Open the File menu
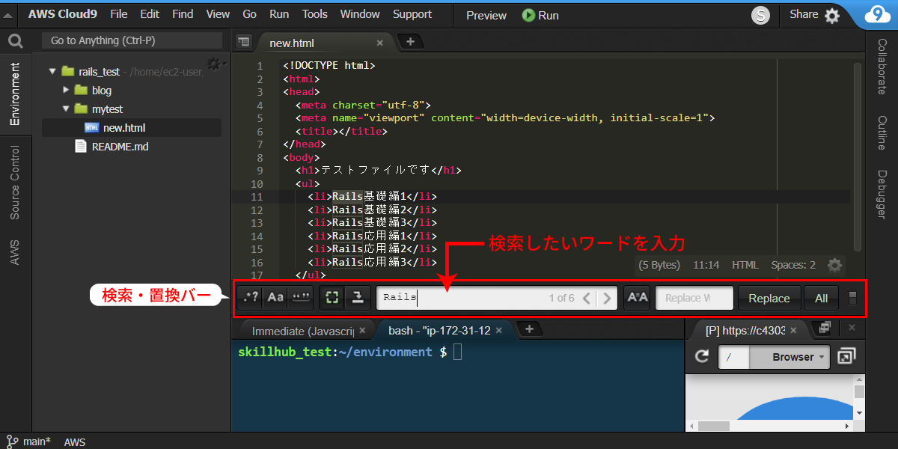 tap(118, 14)
